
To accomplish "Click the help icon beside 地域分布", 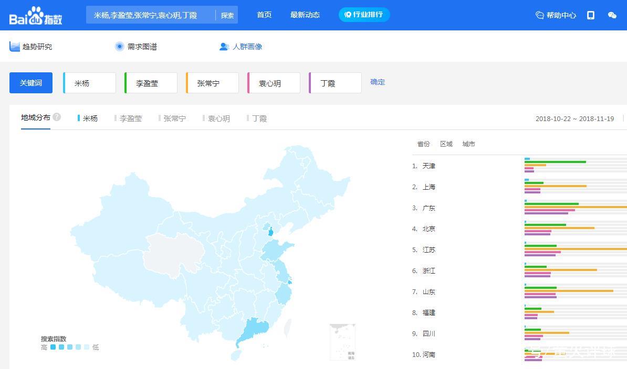I will tap(57, 117).
